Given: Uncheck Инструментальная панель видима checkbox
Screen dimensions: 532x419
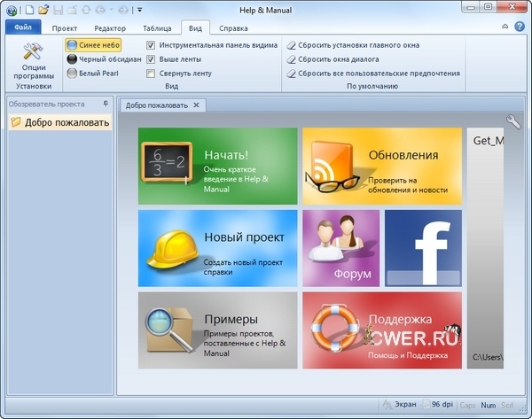Looking at the screenshot, I should [151, 45].
